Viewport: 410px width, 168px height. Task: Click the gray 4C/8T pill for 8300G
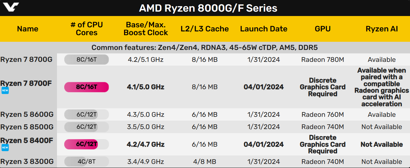pyautogui.click(x=87, y=162)
